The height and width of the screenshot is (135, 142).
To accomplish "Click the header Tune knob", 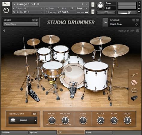I will pos(100,6).
